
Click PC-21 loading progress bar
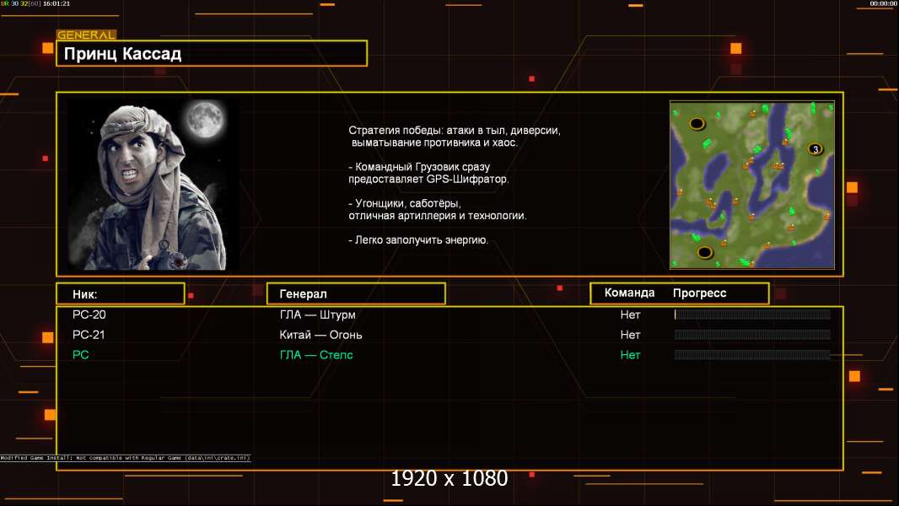752,335
